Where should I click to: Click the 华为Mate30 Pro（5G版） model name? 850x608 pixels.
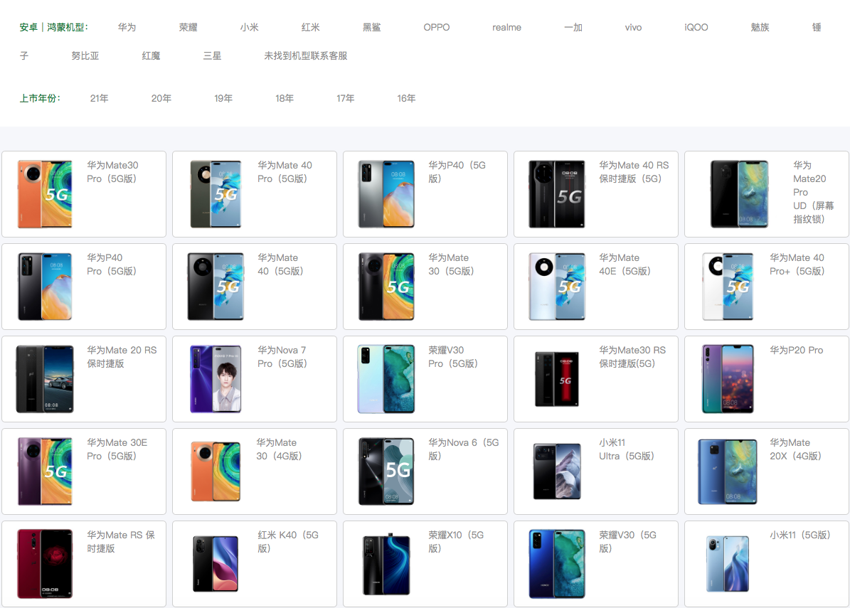[x=112, y=172]
